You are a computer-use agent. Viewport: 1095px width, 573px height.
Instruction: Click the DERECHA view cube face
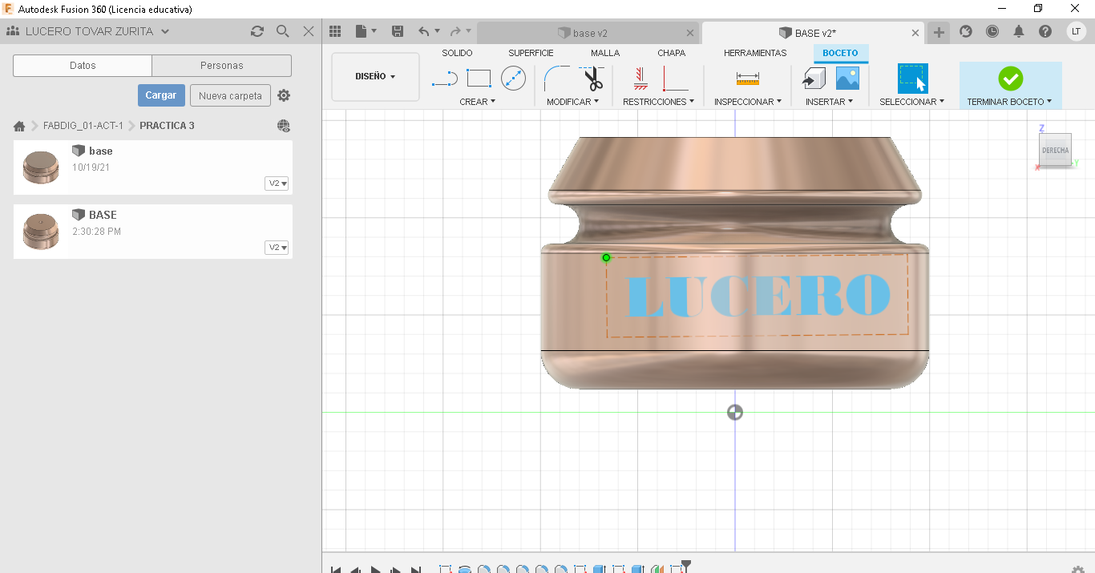point(1055,150)
